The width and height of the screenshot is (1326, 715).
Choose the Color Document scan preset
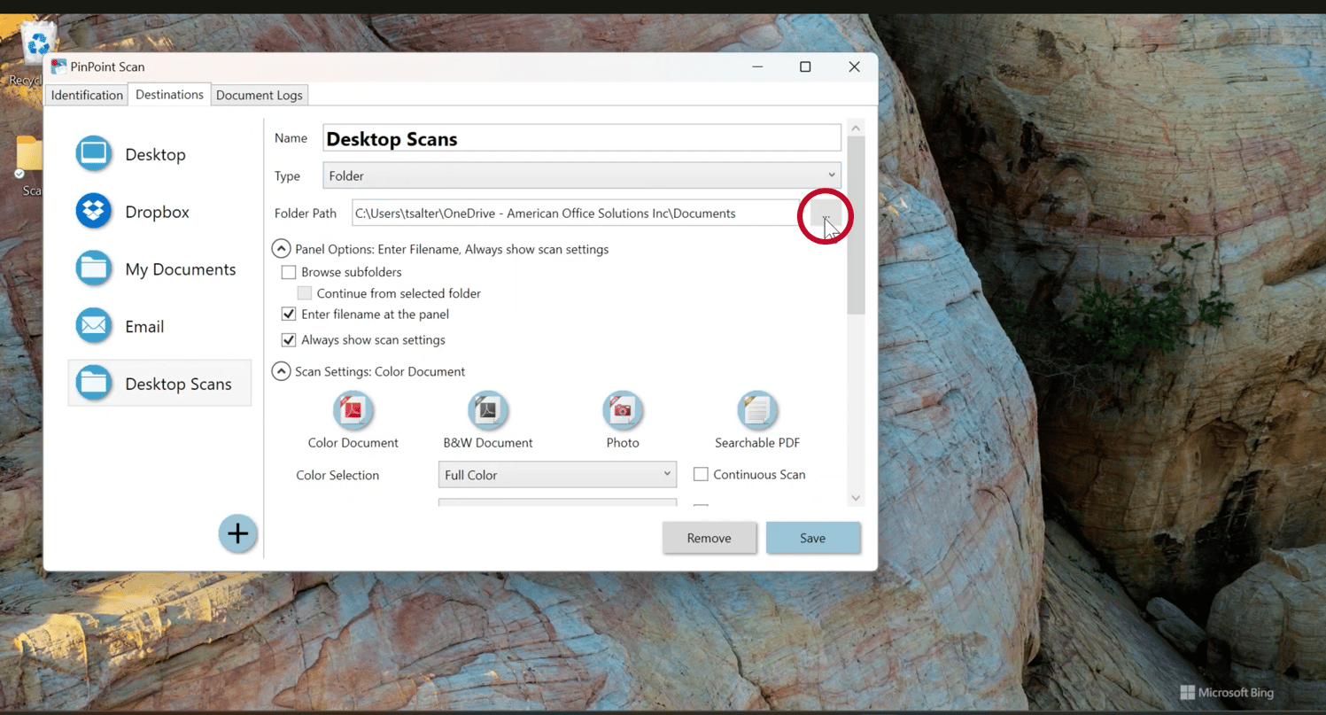pyautogui.click(x=353, y=410)
